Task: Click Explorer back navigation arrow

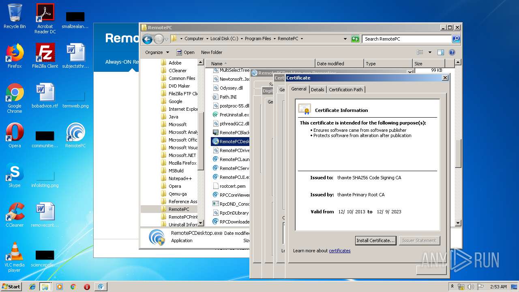Action: pos(148,39)
